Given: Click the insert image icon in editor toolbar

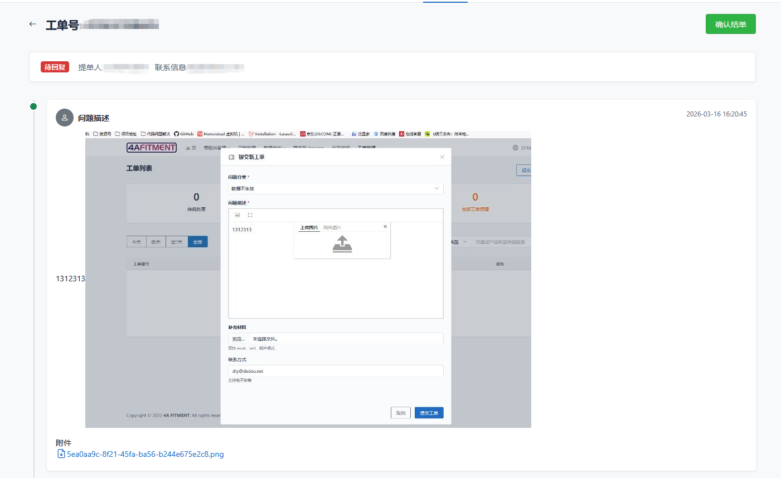Looking at the screenshot, I should 237,215.
